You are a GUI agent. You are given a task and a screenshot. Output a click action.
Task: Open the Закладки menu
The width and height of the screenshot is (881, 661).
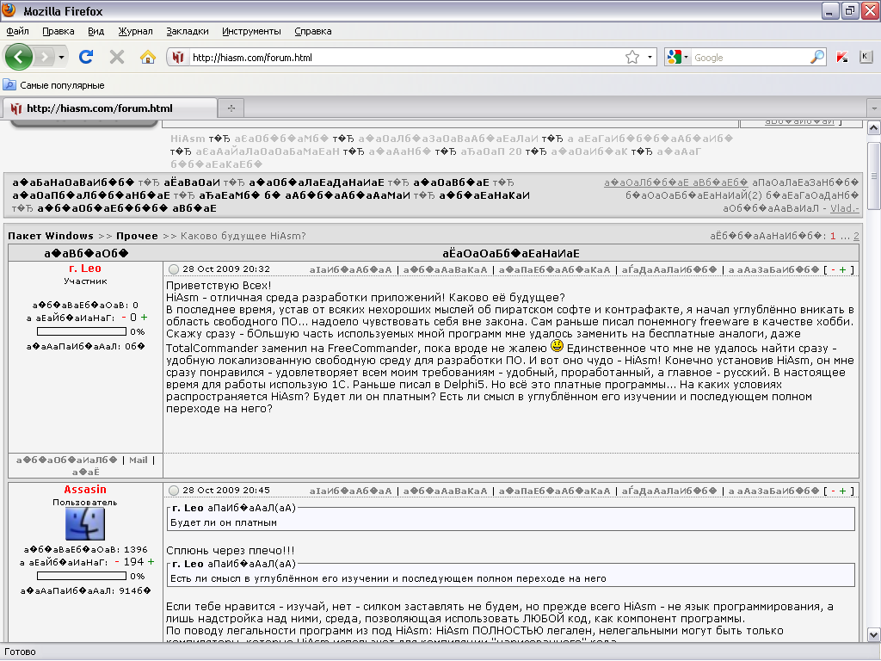pos(188,31)
